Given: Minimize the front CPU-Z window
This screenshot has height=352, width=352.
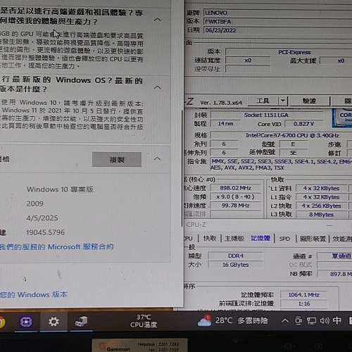Looking at the screenshot, I should point(329,225).
